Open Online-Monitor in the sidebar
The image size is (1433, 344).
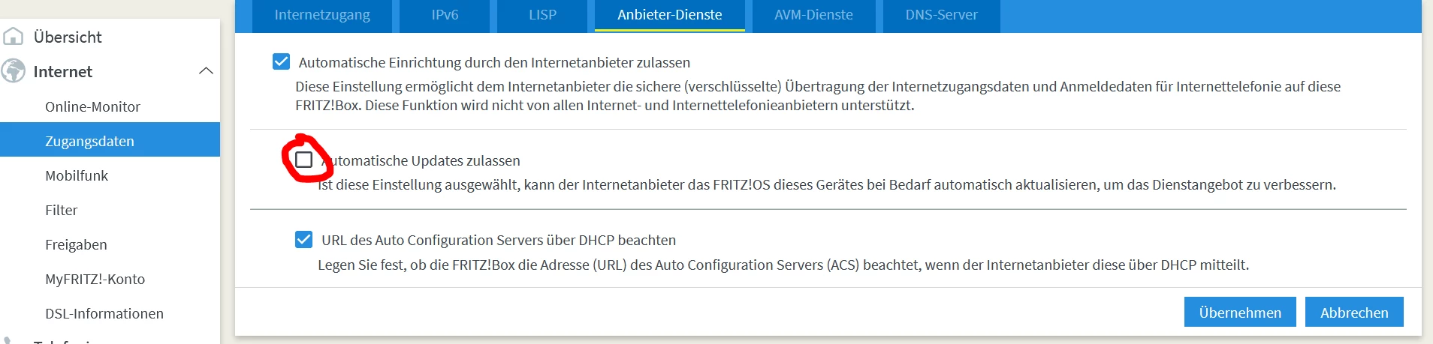[92, 106]
